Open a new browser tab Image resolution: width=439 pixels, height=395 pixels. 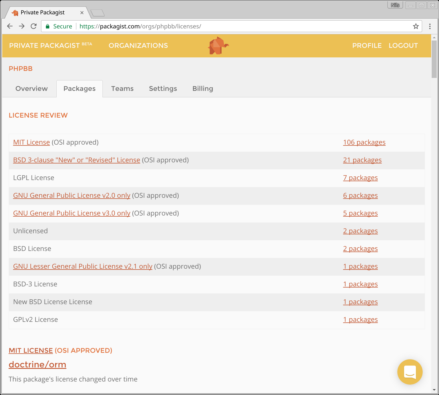coord(98,13)
